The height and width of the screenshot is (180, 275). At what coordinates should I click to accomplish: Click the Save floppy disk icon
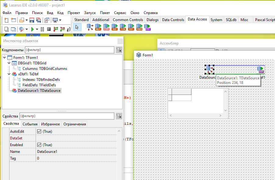click(x=32, y=20)
